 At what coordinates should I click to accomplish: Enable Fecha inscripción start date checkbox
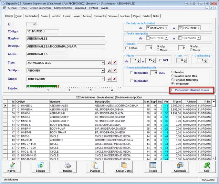[148, 38]
